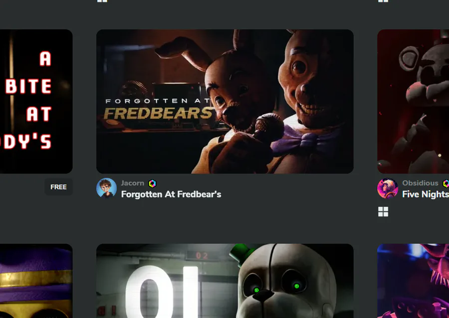Click the partial Windows icon above Five Nights card
Screen dimensions: 449x318
click(383, 1)
